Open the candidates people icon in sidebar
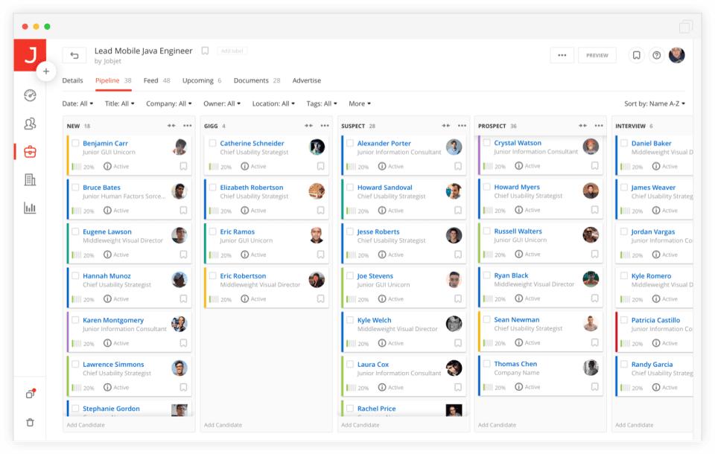 click(30, 124)
